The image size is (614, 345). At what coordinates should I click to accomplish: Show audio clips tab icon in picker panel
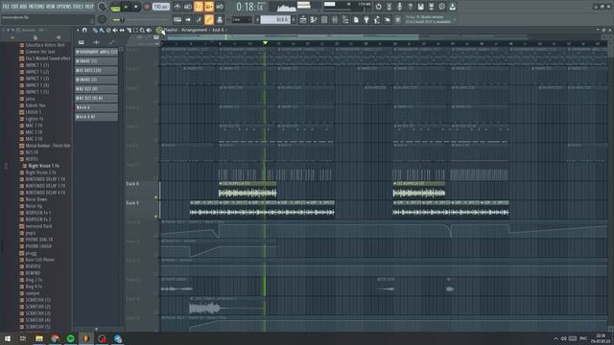tap(96, 42)
